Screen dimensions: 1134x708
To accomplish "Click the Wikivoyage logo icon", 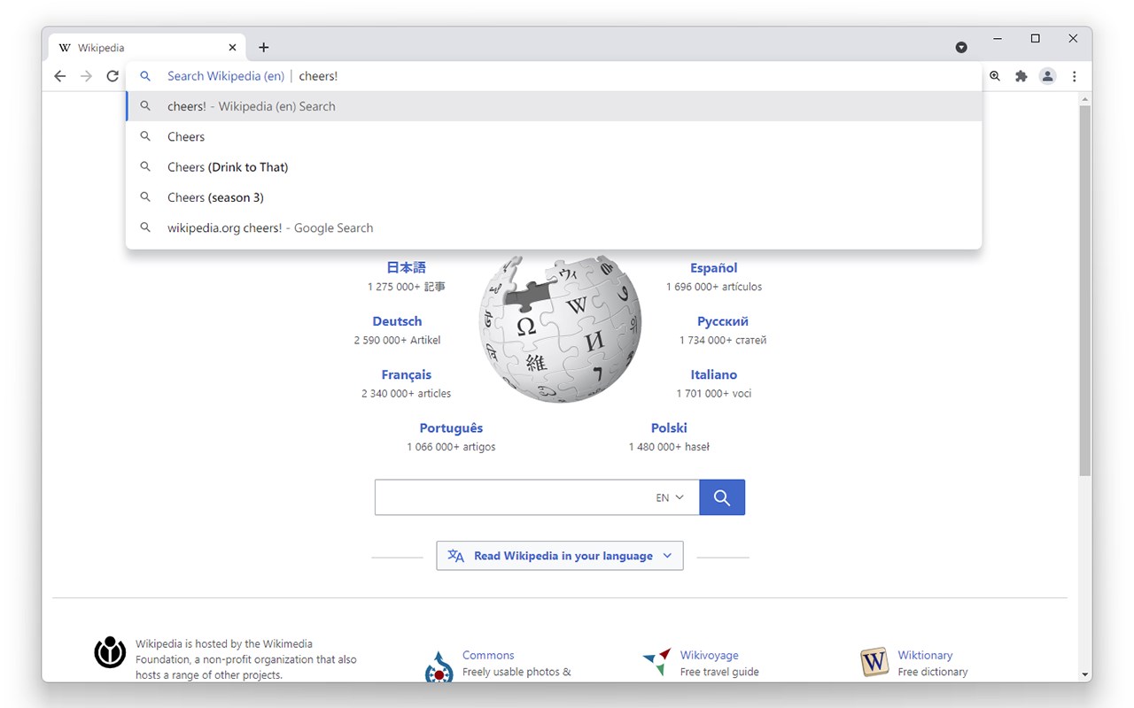I will pyautogui.click(x=656, y=662).
